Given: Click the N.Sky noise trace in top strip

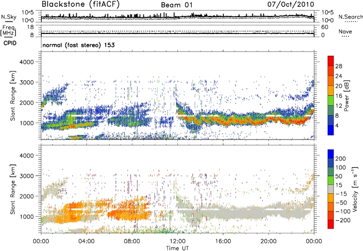Looking at the screenshot, I should [x=177, y=16].
